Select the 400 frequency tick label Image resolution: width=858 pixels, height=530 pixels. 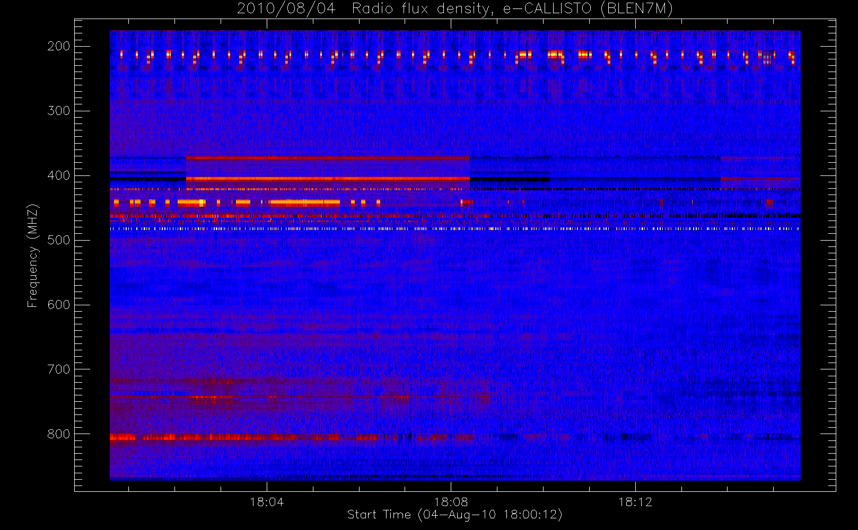click(59, 175)
